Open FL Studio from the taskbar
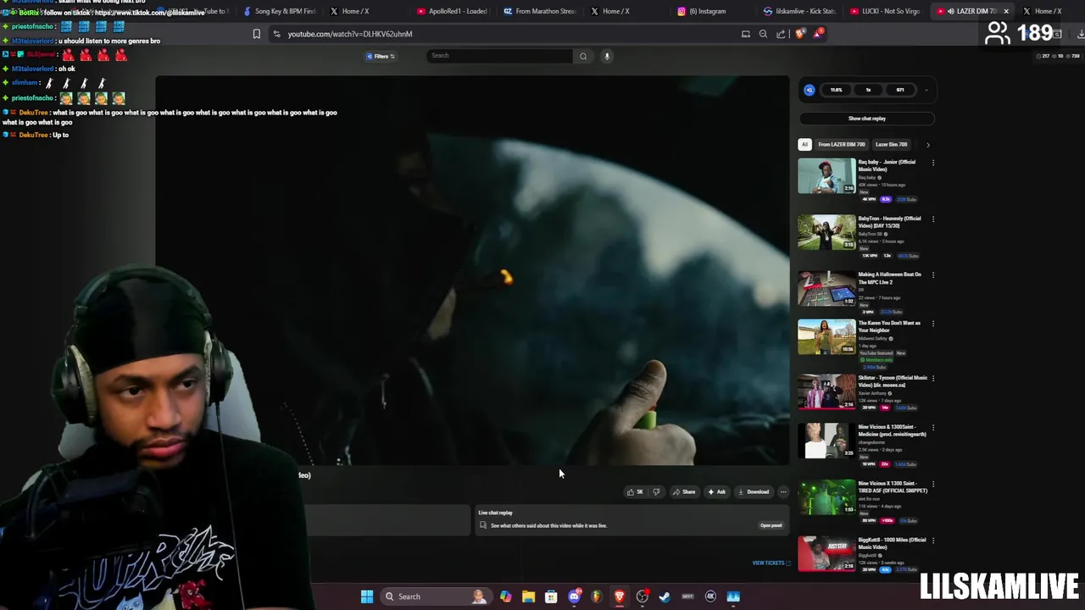The image size is (1085, 610). 597,596
